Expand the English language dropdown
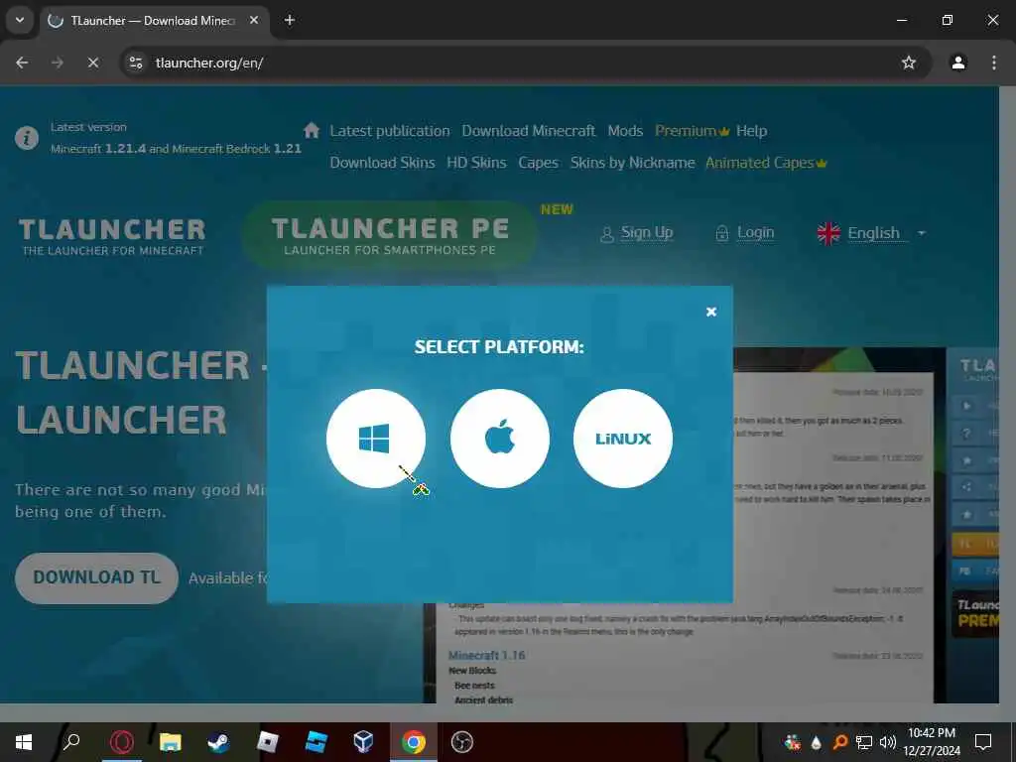The height and width of the screenshot is (762, 1016). pos(886,232)
